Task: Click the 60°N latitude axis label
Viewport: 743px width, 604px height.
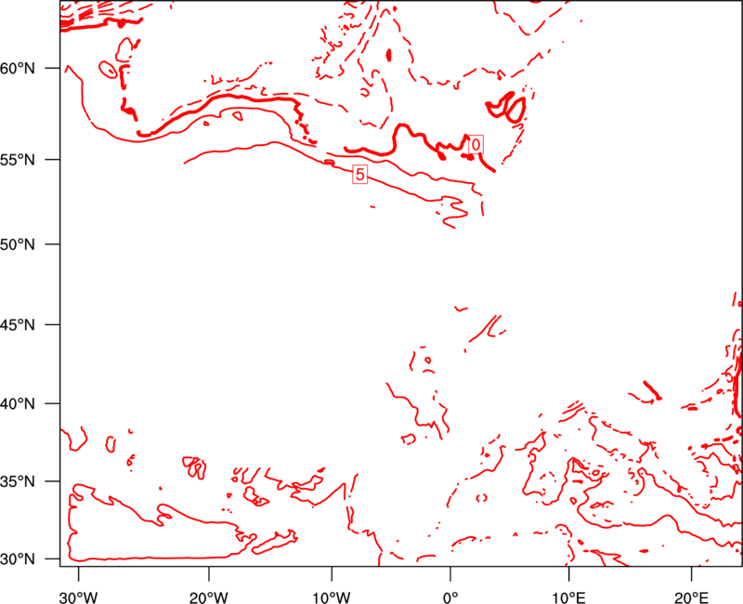Action: tap(18, 69)
